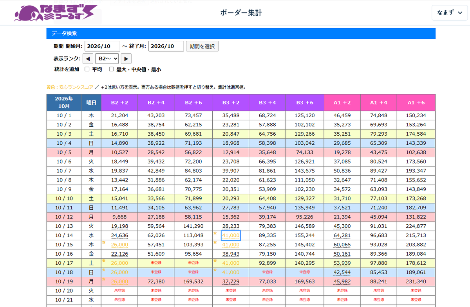Click the 72,380 value on 10/19
This screenshot has height=307, width=470.
[x=157, y=282]
